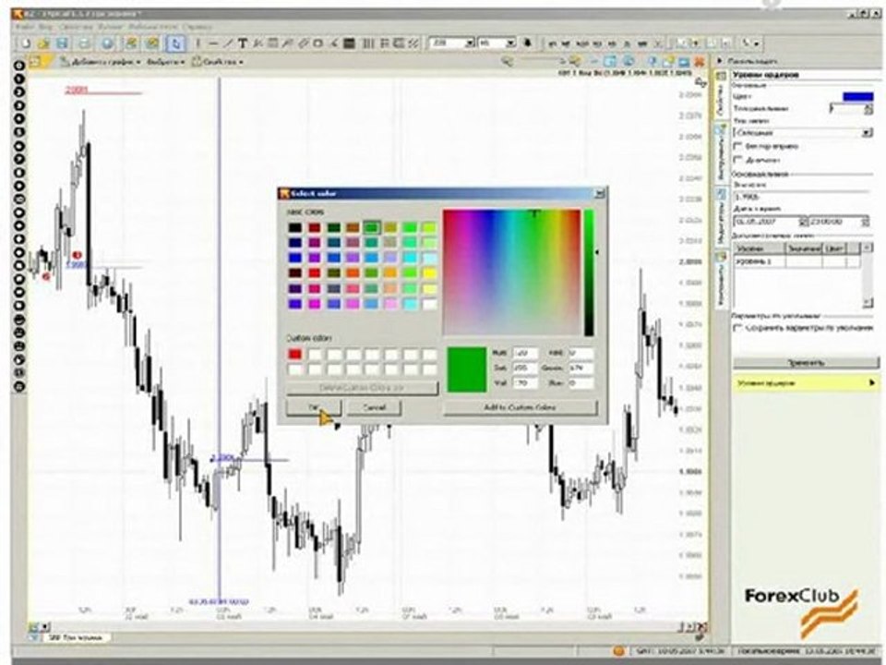Click the new document toolbar icon

pyautogui.click(x=26, y=43)
